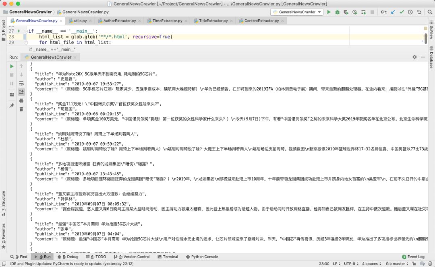Switch to the AuthorExtractor.py tab
Viewport: 435px width, 267px height.
(119, 21)
